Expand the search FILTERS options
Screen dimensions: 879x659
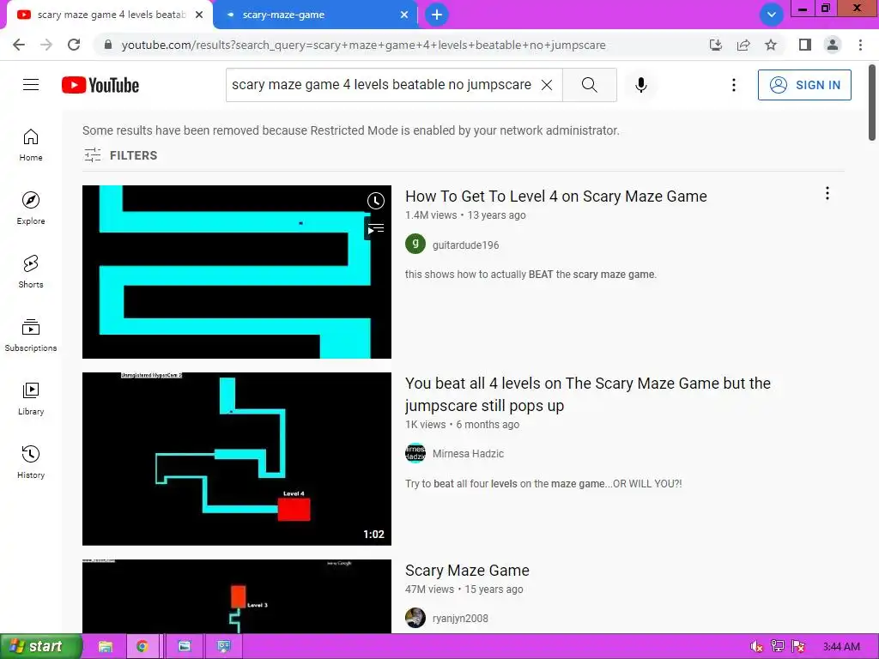pyautogui.click(x=120, y=155)
